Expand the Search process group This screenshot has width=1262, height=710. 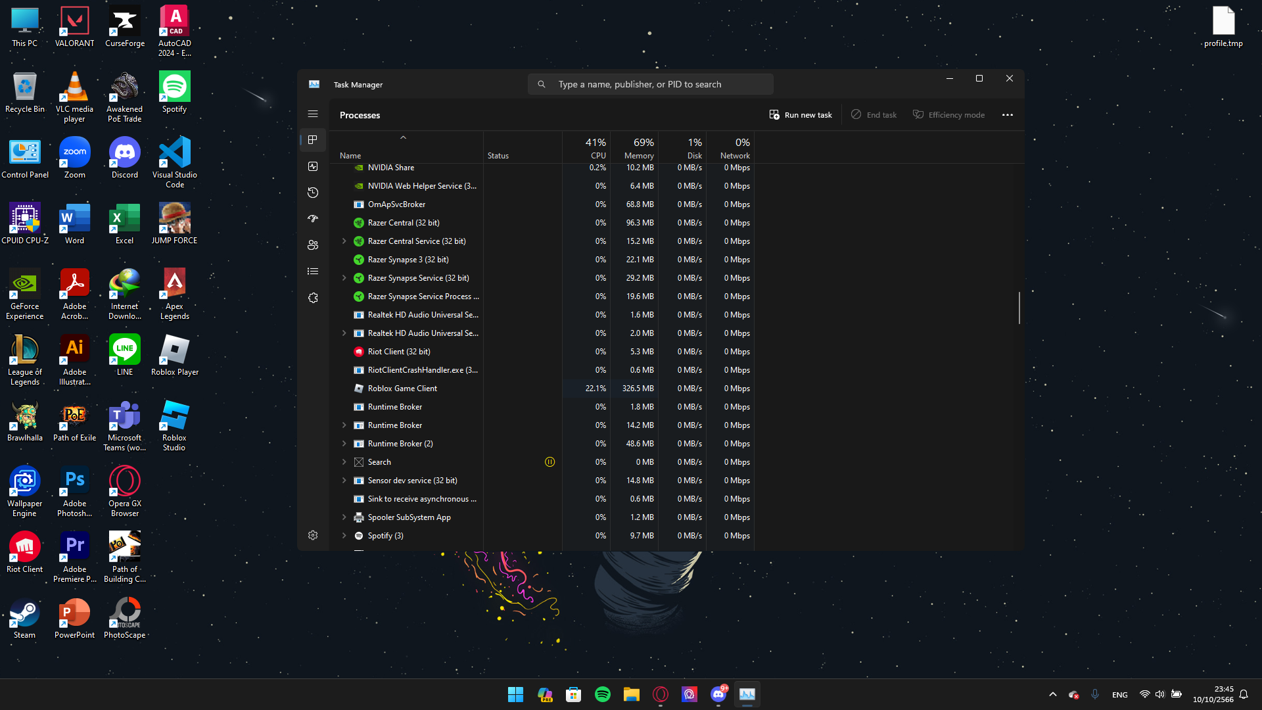pos(344,462)
